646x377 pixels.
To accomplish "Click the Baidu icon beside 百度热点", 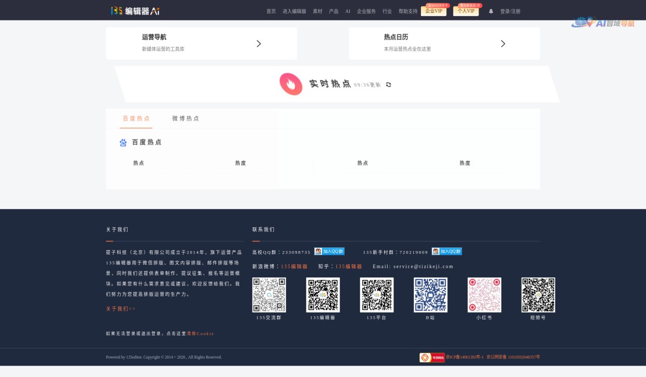I will [x=123, y=142].
